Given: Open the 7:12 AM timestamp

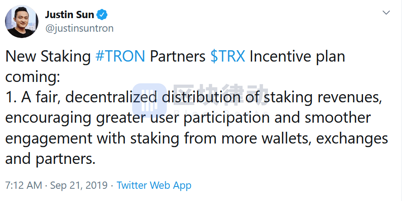Looking at the screenshot, I should [x=24, y=185].
